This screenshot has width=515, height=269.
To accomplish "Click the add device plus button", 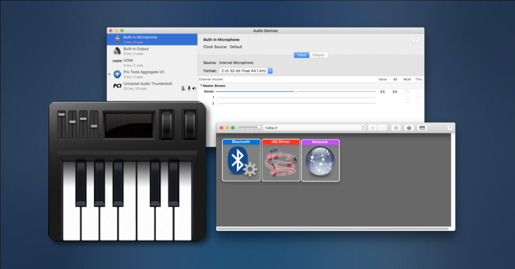I will (x=373, y=128).
